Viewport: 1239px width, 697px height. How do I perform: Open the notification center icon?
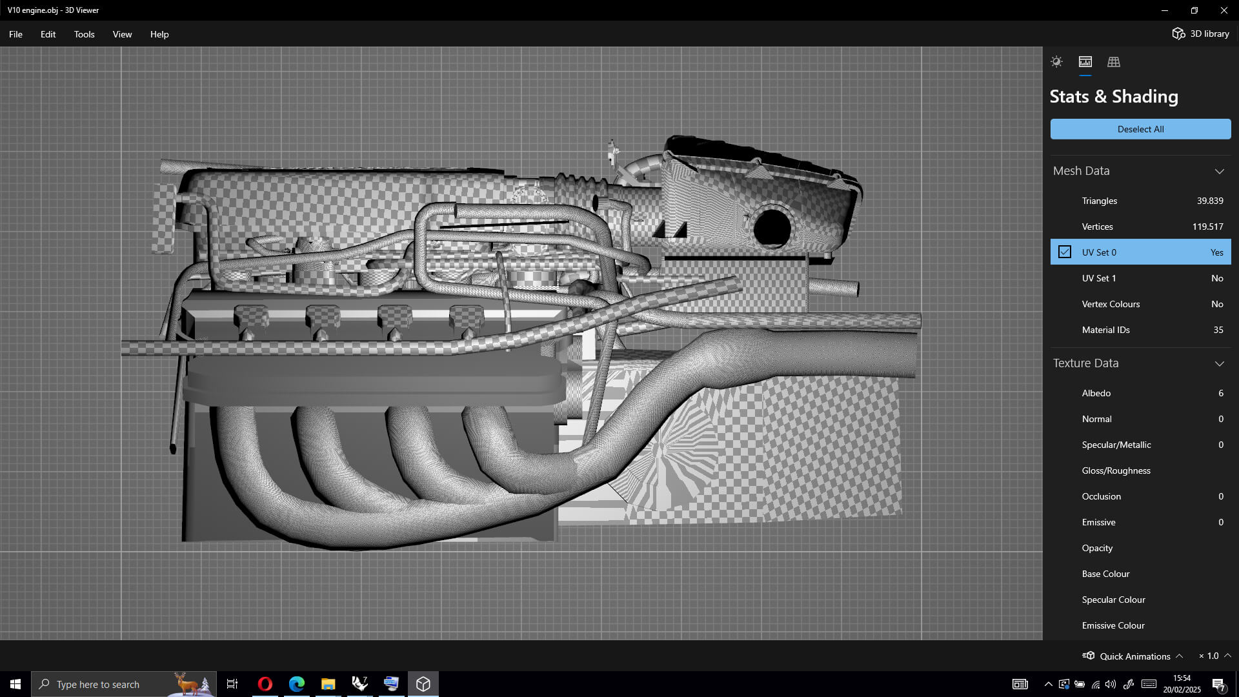click(x=1219, y=684)
